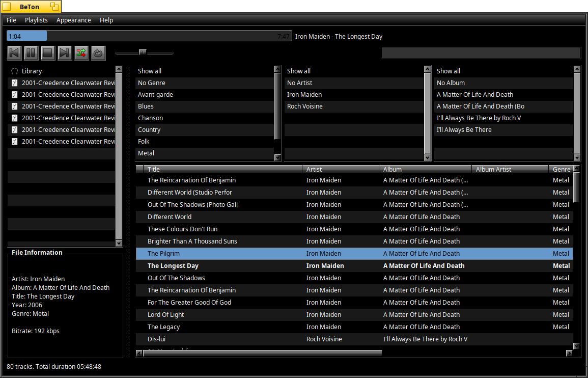
Task: Click the volume slider handle
Action: [x=143, y=52]
